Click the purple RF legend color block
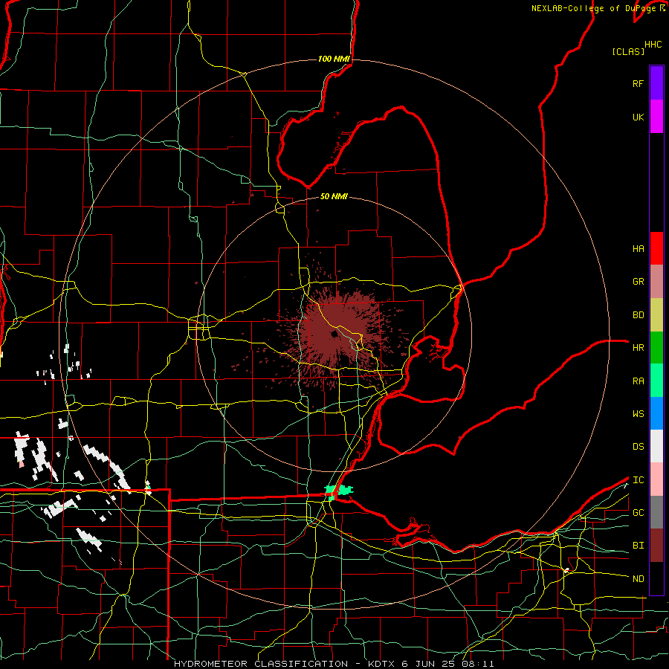 click(x=656, y=83)
